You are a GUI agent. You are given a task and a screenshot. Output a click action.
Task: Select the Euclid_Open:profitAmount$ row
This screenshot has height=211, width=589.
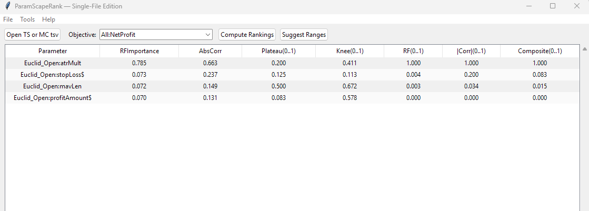[53, 98]
